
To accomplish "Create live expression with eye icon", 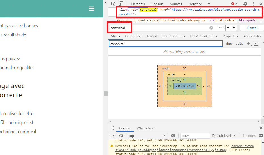I will [x=173, y=135].
